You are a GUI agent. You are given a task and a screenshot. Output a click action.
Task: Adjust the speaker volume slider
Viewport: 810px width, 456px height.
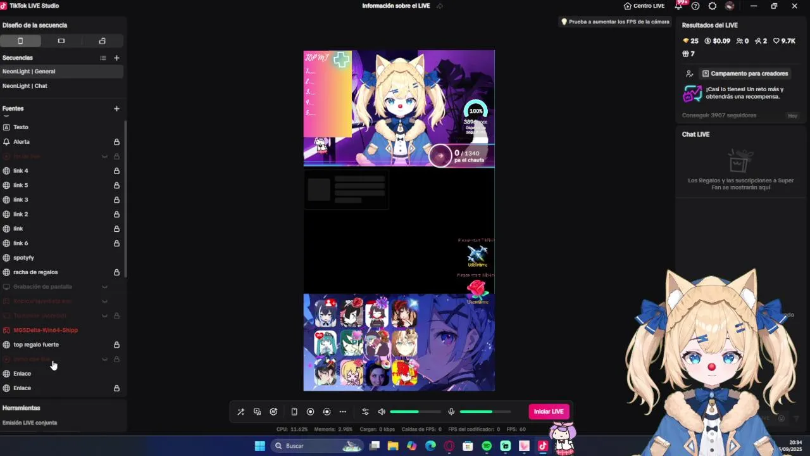pyautogui.click(x=415, y=412)
